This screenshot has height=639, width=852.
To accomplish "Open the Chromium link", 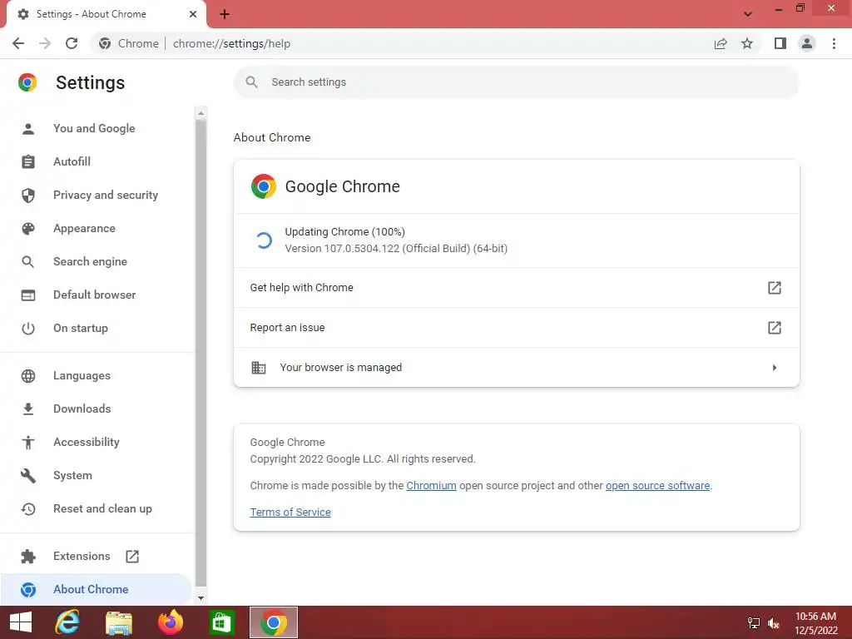I will point(431,486).
